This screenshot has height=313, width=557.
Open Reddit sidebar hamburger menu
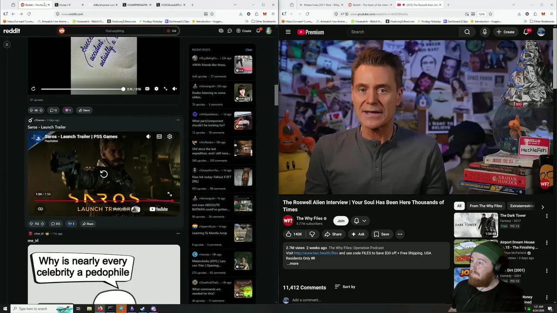(7, 44)
